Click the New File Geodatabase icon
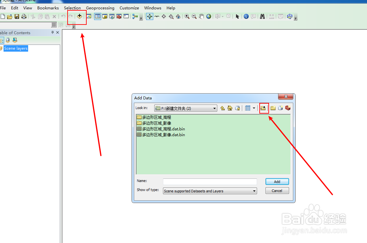Image resolution: width=367 pixels, height=243 pixels. (280, 108)
